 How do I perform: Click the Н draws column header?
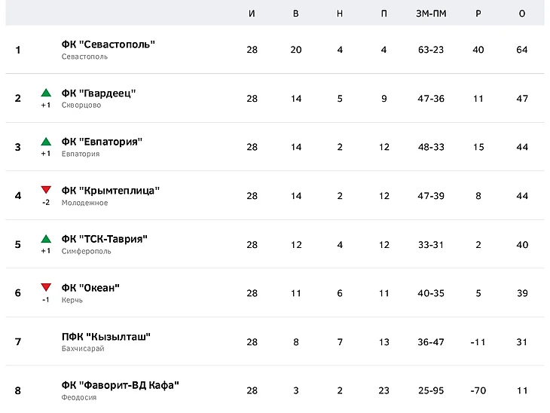coord(340,14)
